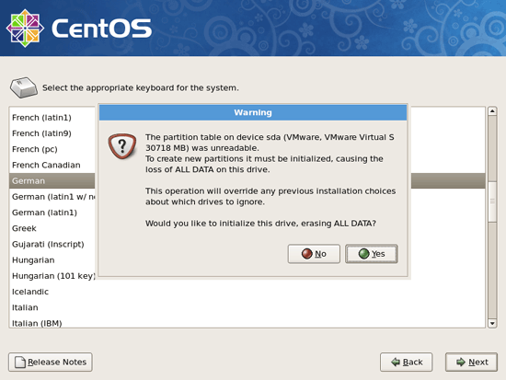Click the CentOS logo icon
The image size is (506, 380).
pyautogui.click(x=25, y=29)
